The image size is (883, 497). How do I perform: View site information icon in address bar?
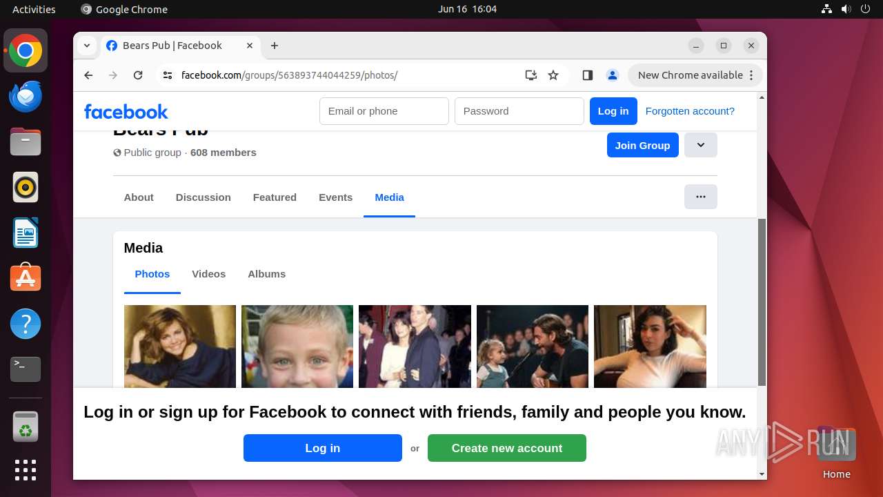click(168, 75)
